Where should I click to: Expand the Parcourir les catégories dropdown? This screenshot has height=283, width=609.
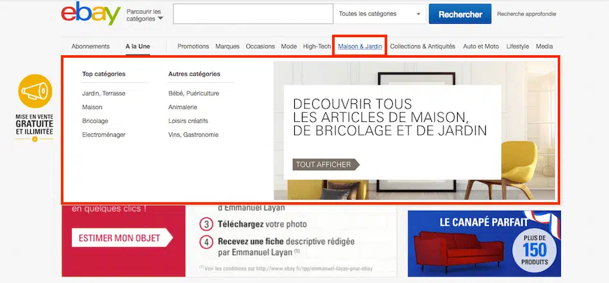click(x=144, y=15)
